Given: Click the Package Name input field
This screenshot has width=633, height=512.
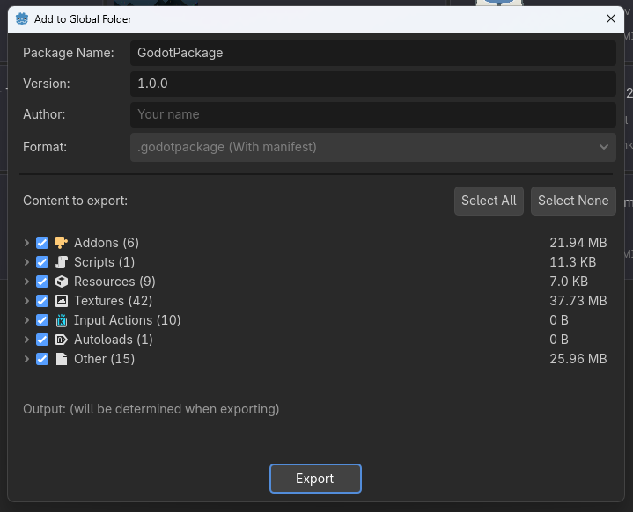Looking at the screenshot, I should coord(373,53).
